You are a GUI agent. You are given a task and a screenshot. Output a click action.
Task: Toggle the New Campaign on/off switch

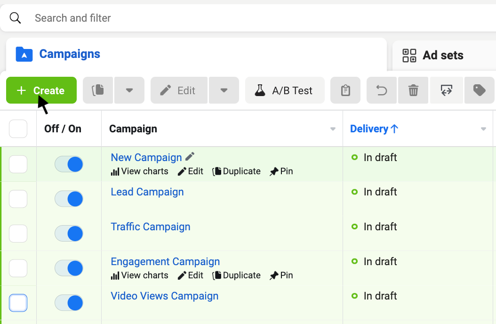69,164
